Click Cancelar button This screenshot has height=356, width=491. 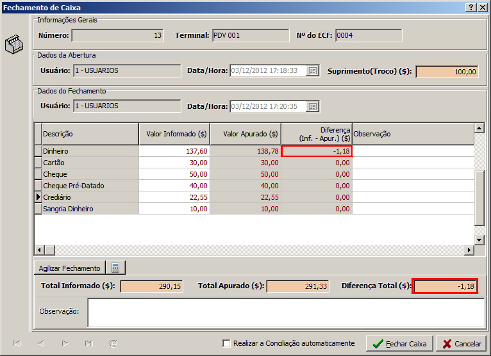[x=461, y=344]
